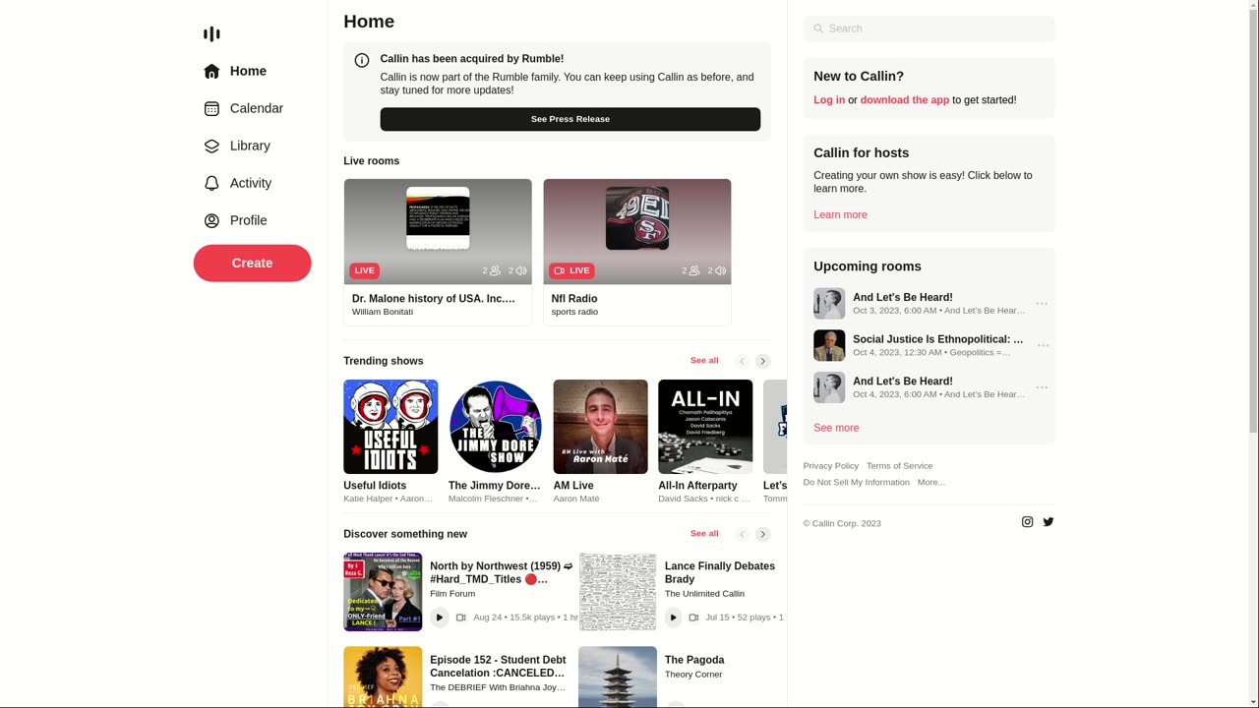Click the See Press Release button

coord(570,119)
